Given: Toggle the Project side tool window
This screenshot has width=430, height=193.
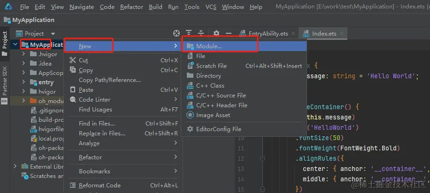Looking at the screenshot, I should tap(5, 44).
